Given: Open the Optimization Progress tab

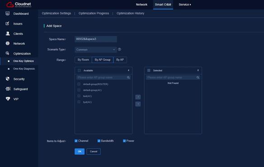Looking at the screenshot, I should pos(94,13).
